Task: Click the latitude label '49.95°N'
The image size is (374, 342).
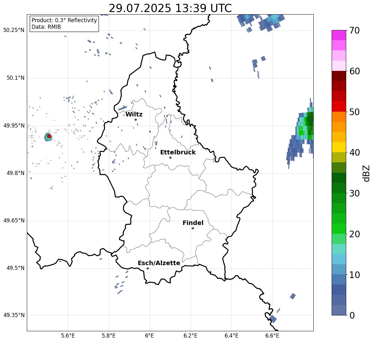Action: pos(14,125)
